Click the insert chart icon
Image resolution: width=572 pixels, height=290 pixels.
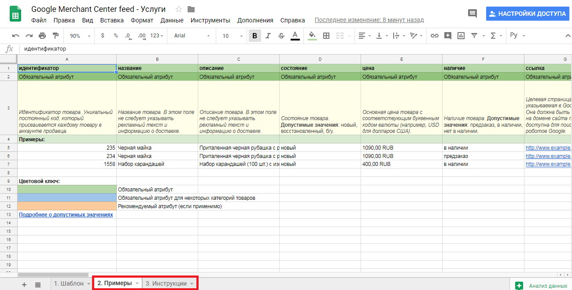pos(461,36)
